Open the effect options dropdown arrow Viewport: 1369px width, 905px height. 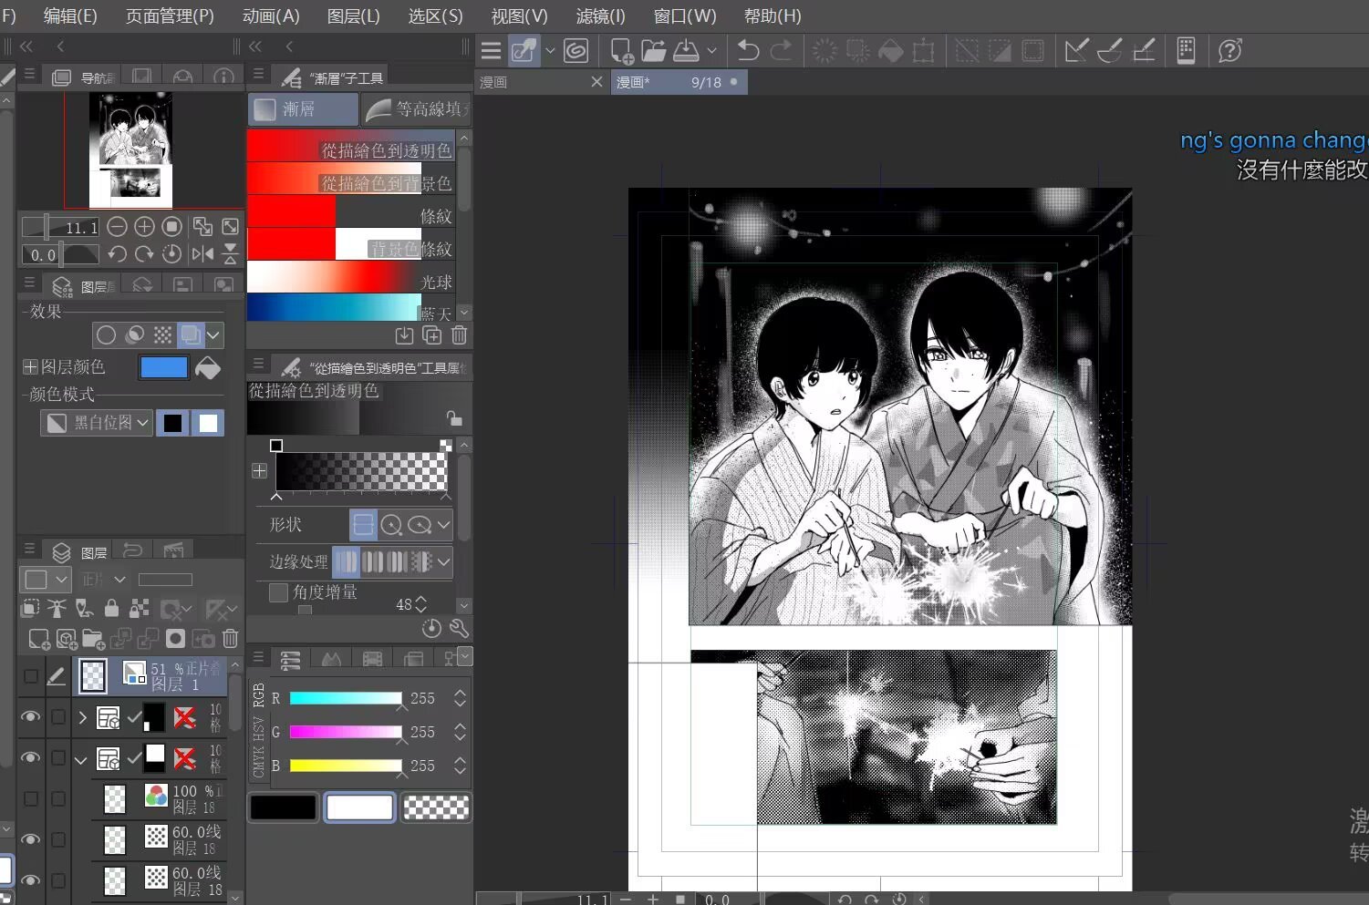point(213,335)
